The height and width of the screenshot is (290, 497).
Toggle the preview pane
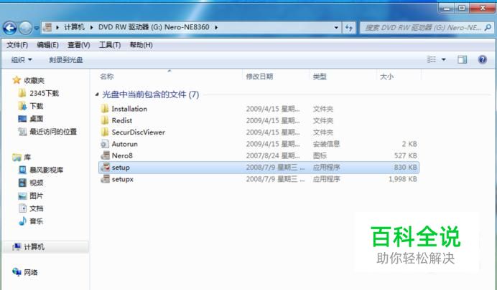click(462, 59)
